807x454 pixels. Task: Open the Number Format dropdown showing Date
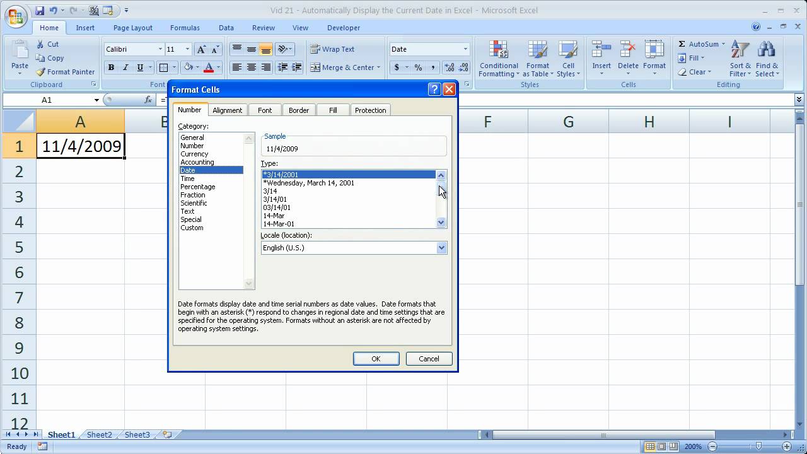pos(465,49)
